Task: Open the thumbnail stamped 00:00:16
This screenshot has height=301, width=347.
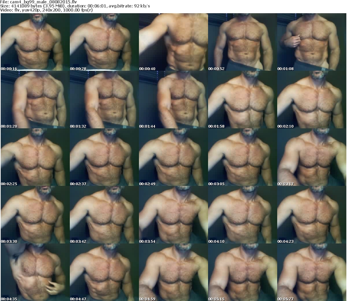Action: tap(35, 42)
